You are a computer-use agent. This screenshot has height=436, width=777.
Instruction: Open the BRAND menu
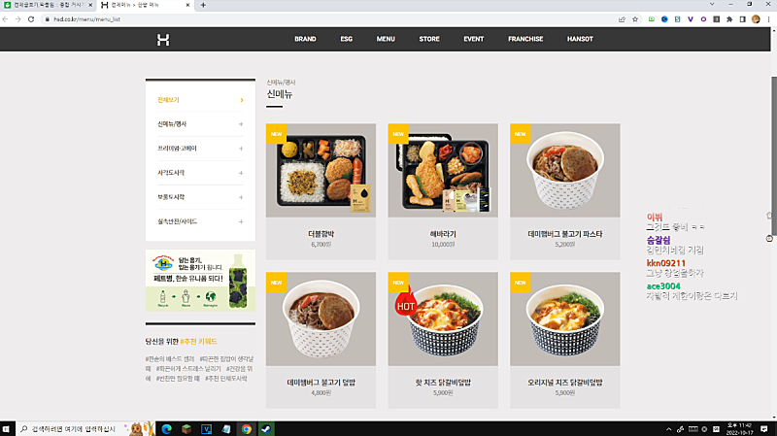click(305, 39)
